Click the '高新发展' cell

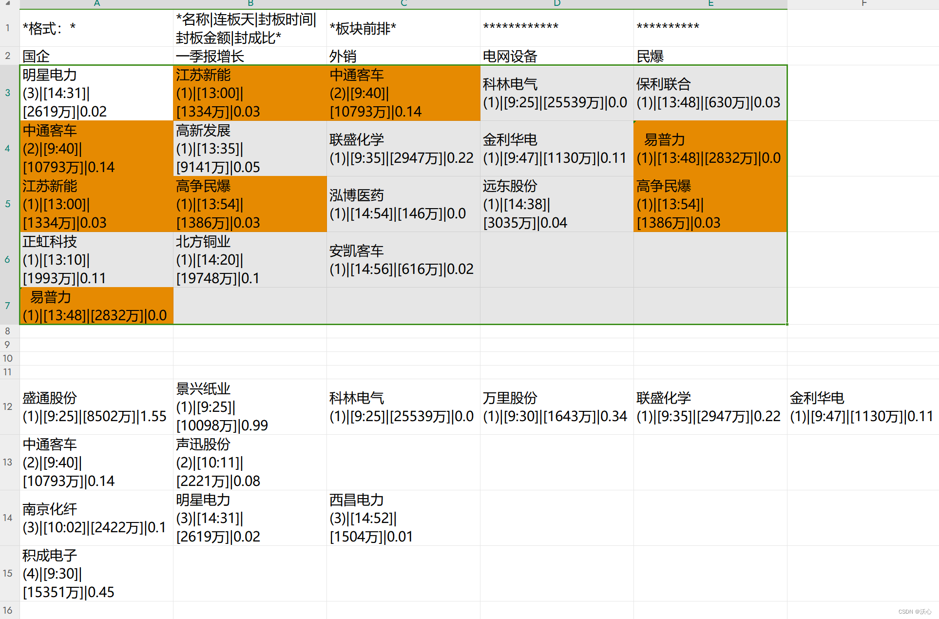click(250, 149)
